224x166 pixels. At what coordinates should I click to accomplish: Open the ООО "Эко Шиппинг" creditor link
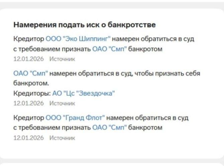tap(78, 39)
